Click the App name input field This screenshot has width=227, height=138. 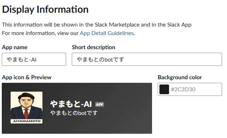(34, 59)
